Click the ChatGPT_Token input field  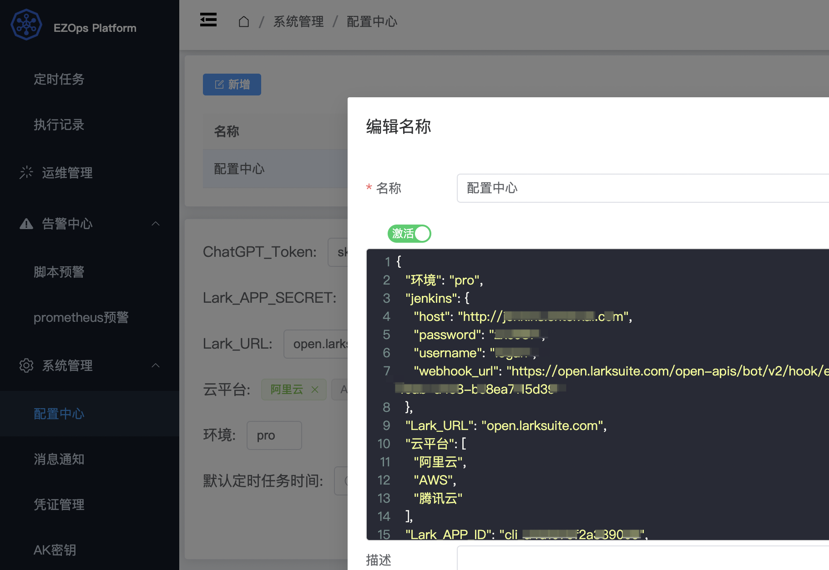[338, 252]
